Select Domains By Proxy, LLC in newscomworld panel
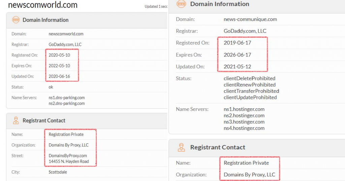Screen dimensions: 345x181 click(69, 145)
